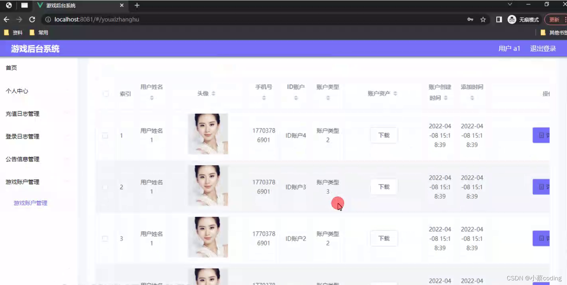Close the 游戏后台系统 browser tab
The height and width of the screenshot is (285, 567).
pyautogui.click(x=122, y=5)
